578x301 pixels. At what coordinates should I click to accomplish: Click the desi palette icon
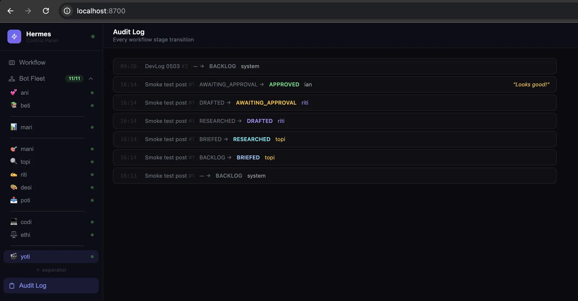(x=14, y=187)
